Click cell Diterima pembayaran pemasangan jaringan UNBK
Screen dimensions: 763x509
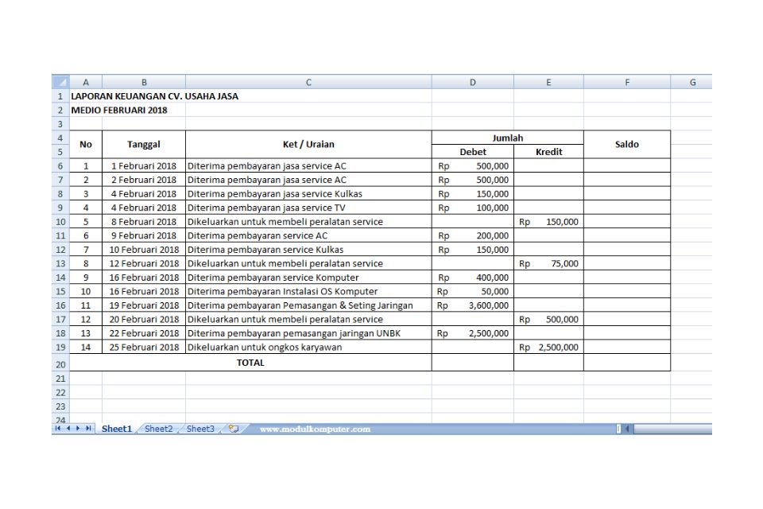tap(308, 333)
